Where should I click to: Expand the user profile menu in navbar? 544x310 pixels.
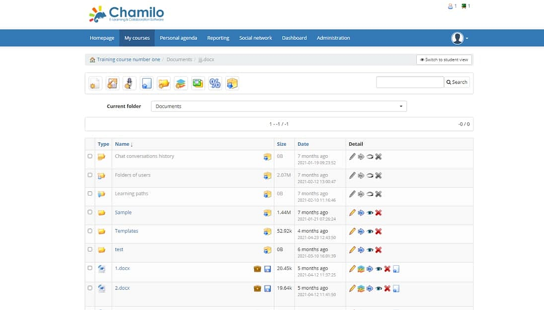pos(459,38)
